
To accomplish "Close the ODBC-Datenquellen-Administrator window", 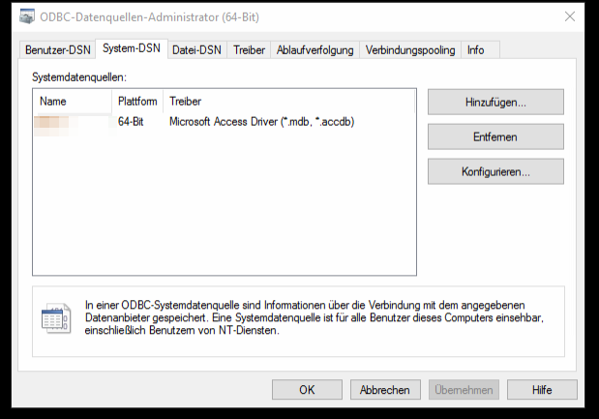I will point(567,18).
